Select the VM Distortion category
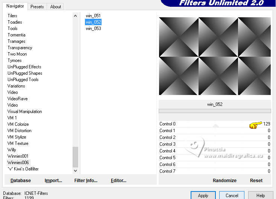The height and width of the screenshot is (199, 276). (19, 131)
